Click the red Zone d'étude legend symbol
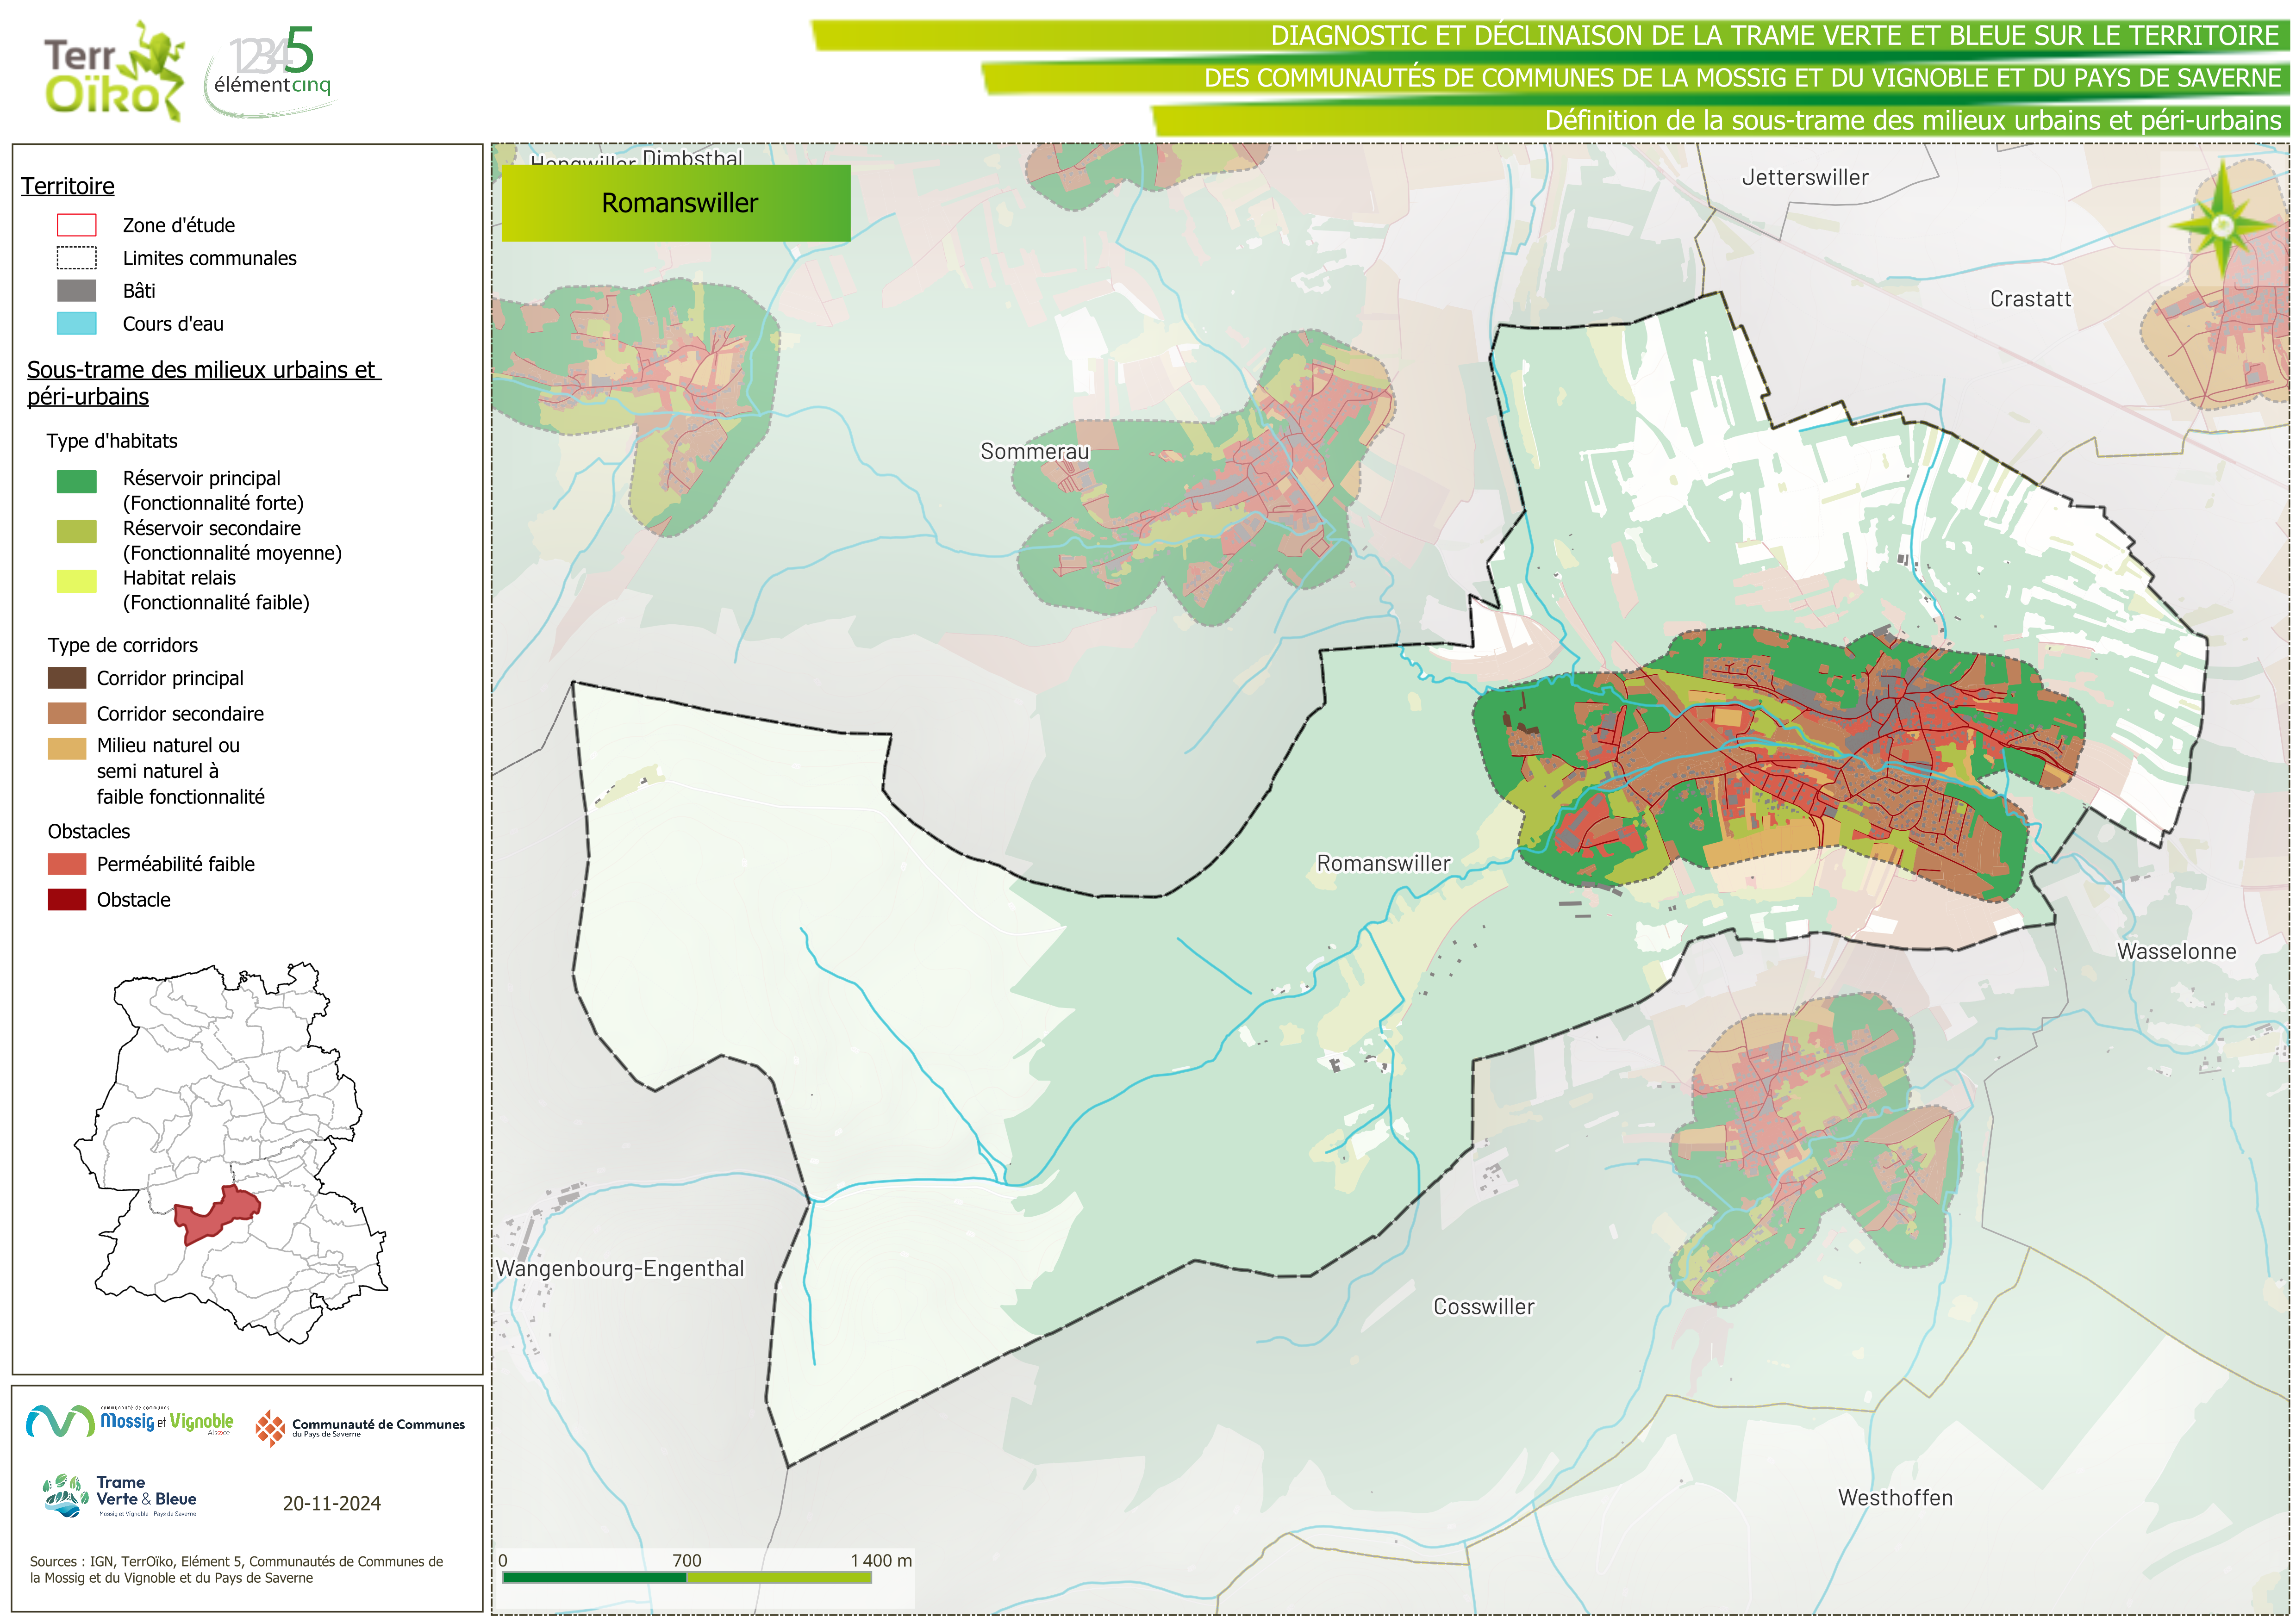The width and height of the screenshot is (2296, 1623). point(76,225)
